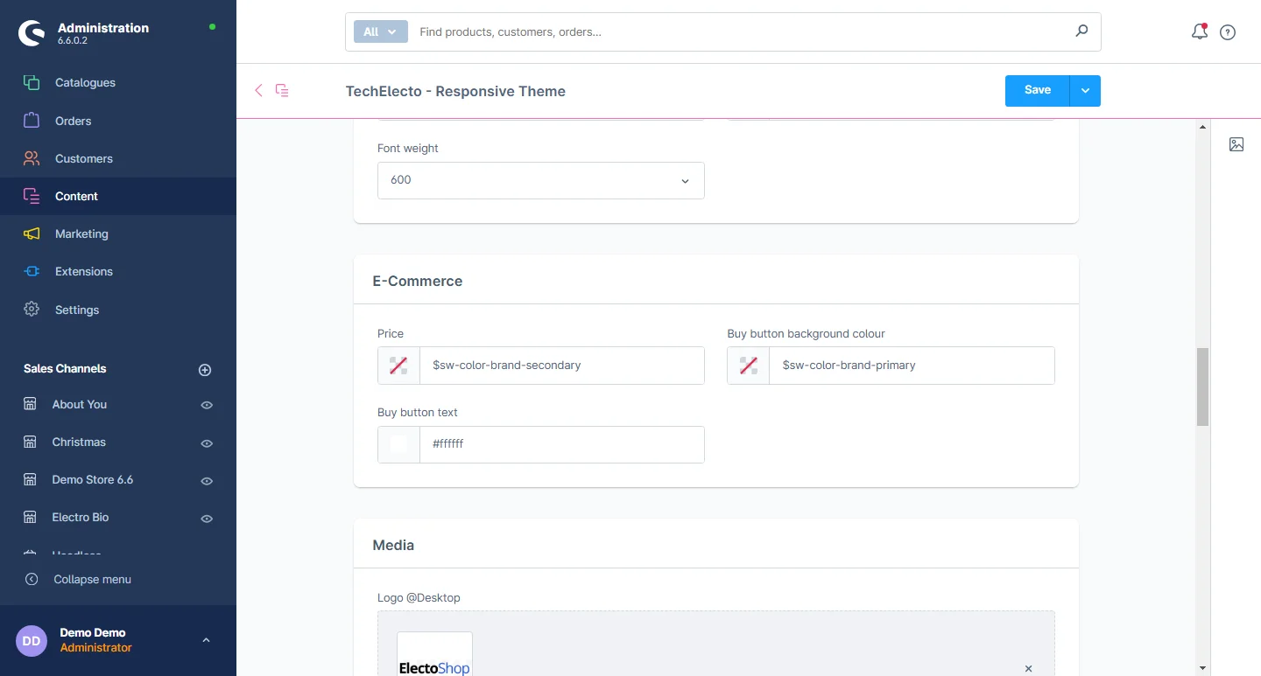Toggle the eye icon for Demo Store 6.6
Image resolution: width=1261 pixels, height=676 pixels.
tap(207, 481)
